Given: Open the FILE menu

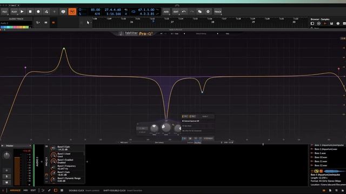Looking at the screenshot, I should pos(4,12).
